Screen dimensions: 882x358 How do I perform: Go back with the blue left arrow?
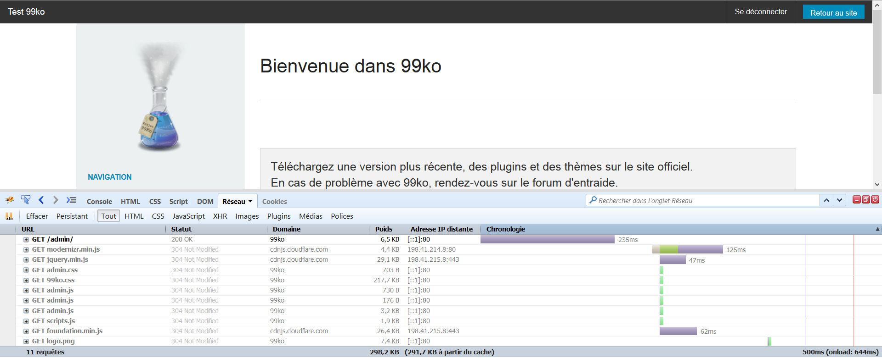coord(41,200)
